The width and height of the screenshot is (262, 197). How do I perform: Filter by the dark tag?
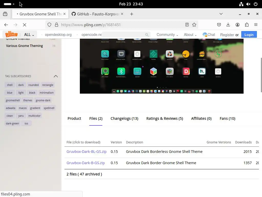pos(21,85)
